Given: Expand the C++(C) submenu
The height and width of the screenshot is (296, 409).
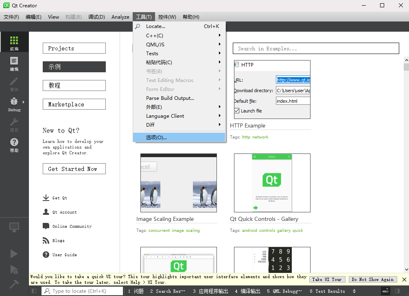Looking at the screenshot, I should coord(179,35).
